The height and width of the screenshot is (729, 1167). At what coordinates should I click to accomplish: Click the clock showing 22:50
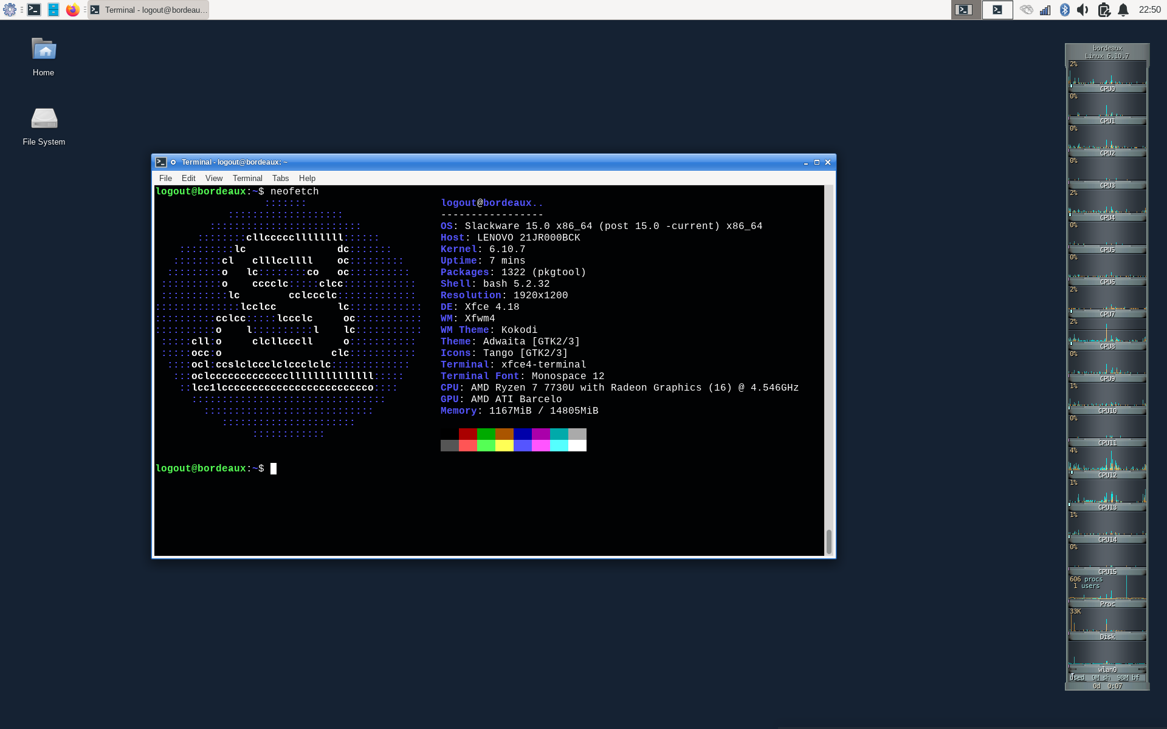pyautogui.click(x=1149, y=10)
